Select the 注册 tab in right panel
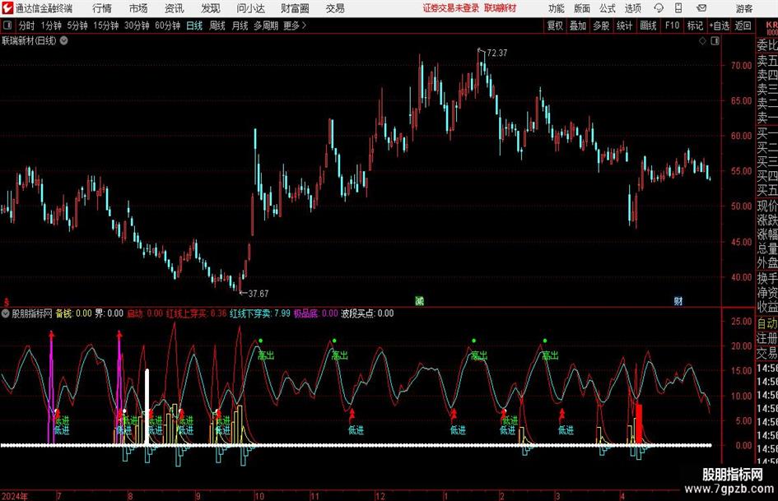The width and height of the screenshot is (778, 501). 767,338
